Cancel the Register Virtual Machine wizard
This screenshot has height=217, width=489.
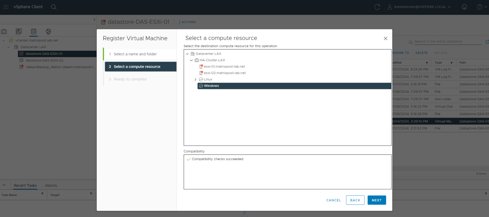pos(333,200)
